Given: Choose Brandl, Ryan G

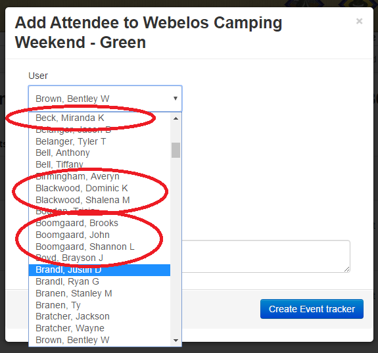Looking at the screenshot, I should point(99,281).
